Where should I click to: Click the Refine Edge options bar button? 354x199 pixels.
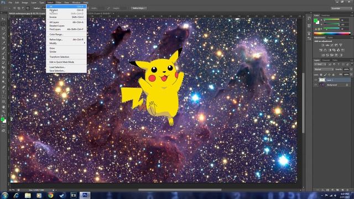(x=139, y=8)
